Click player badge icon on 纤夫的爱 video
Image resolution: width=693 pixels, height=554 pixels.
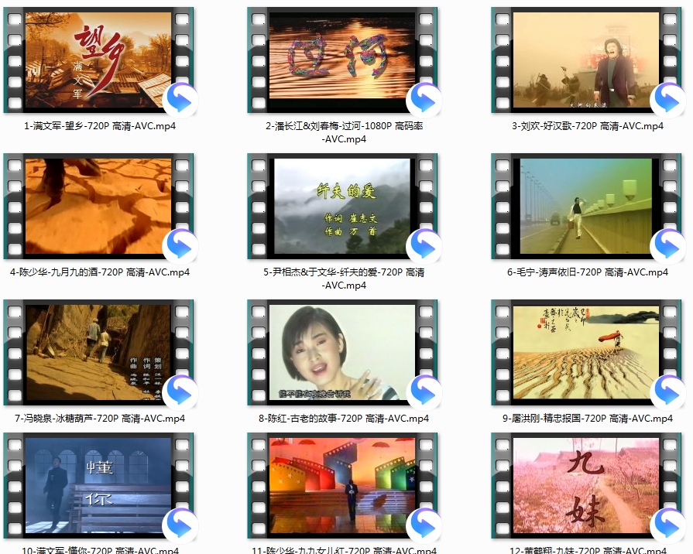pos(424,245)
